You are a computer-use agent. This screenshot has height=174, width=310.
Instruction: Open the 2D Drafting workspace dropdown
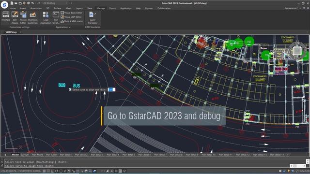click(56, 3)
